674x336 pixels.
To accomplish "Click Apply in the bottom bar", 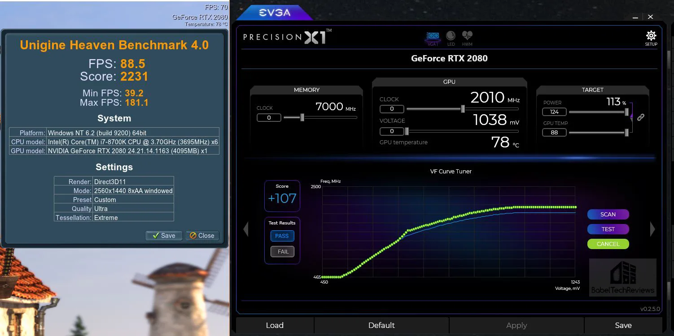I will click(516, 326).
